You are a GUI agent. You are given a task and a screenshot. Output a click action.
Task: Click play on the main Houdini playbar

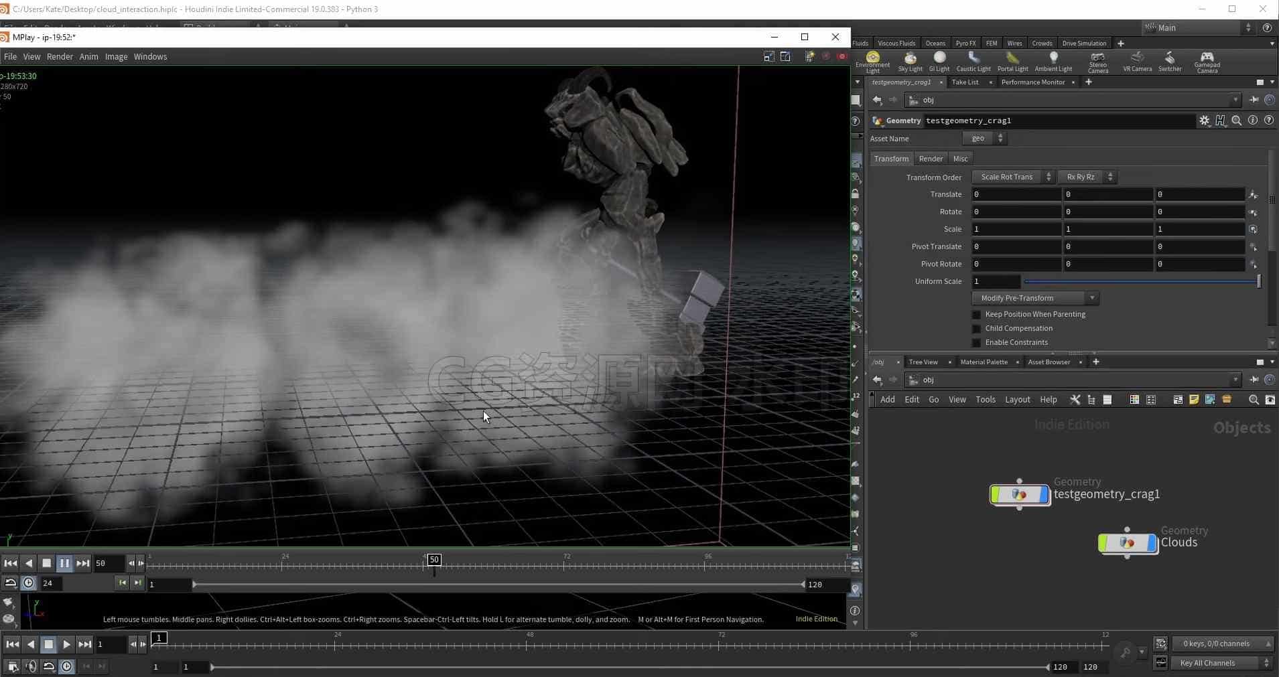click(66, 644)
